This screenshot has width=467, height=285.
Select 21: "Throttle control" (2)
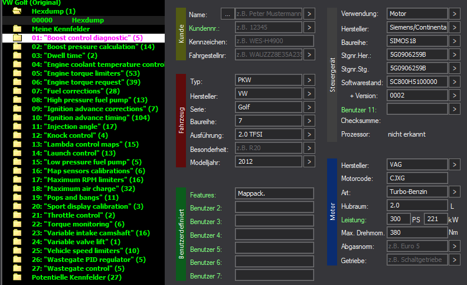tap(73, 215)
